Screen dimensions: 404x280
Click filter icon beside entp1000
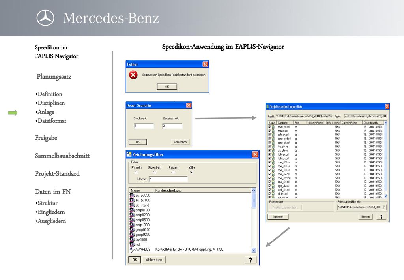pyautogui.click(x=132, y=225)
